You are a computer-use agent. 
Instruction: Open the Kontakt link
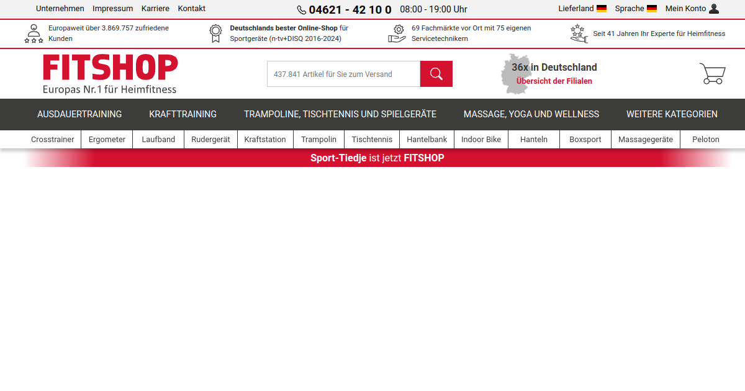coord(192,9)
